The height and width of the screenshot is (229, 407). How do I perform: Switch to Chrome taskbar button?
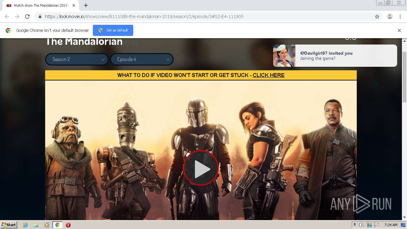point(57,225)
